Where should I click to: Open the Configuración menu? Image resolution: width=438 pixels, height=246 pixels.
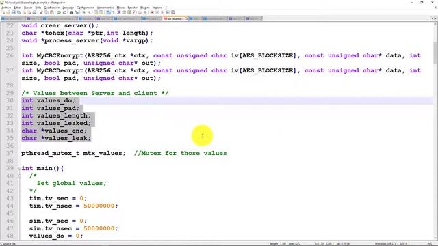click(x=86, y=8)
